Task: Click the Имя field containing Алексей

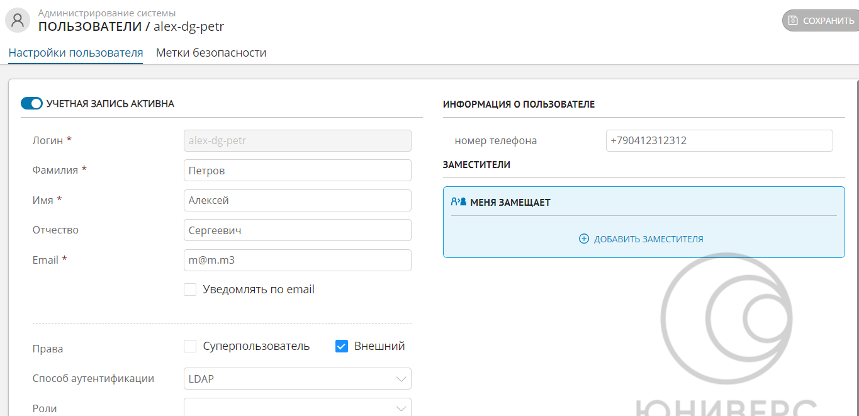Action: point(297,201)
